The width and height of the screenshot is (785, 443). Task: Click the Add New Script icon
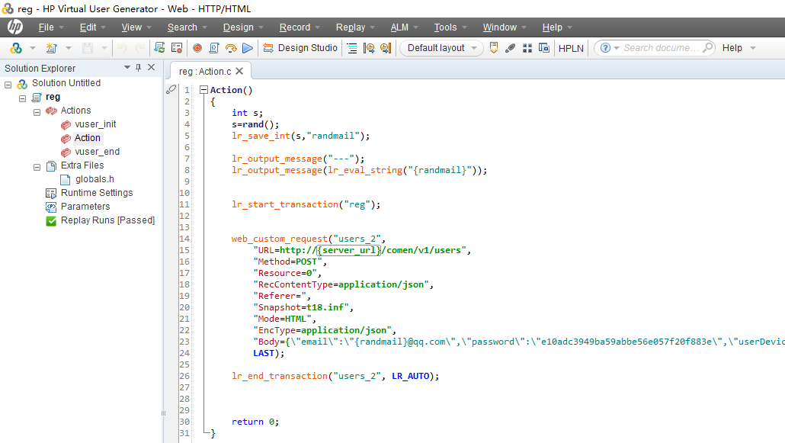tap(51, 48)
